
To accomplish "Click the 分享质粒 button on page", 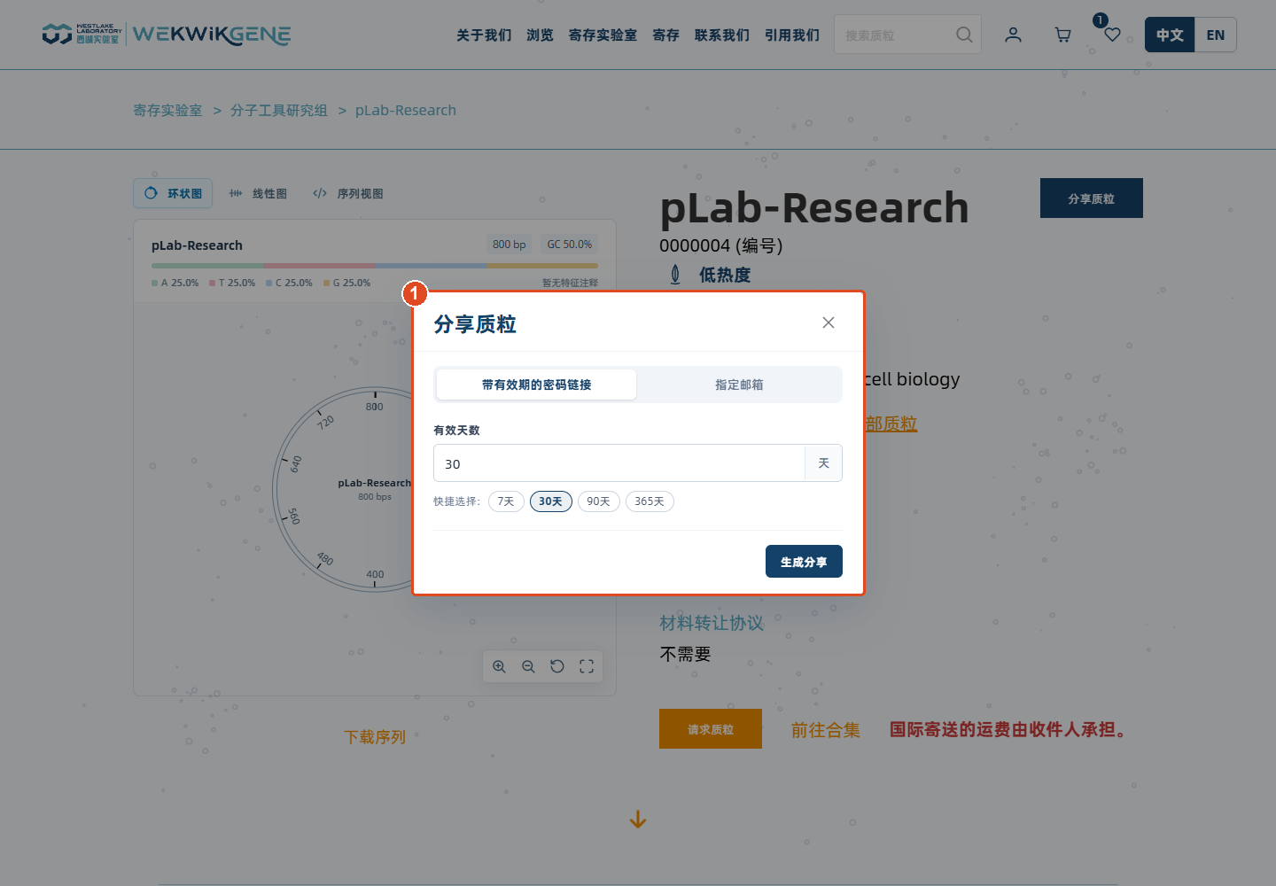I will (x=1092, y=198).
